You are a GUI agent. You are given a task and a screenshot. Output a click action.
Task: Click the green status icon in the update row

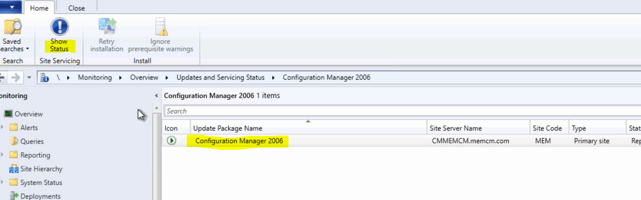(x=171, y=141)
